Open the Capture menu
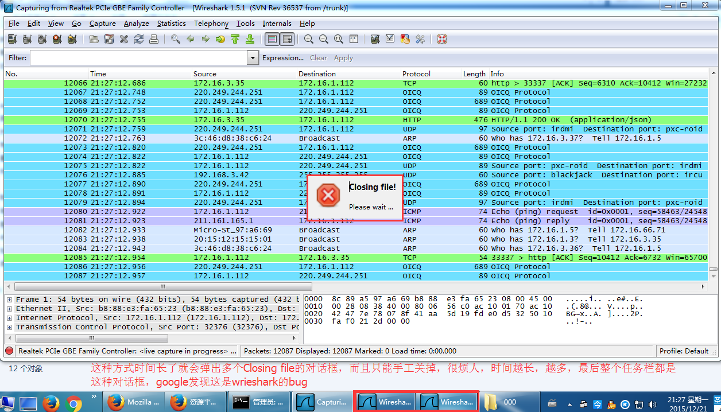The height and width of the screenshot is (412, 721). point(103,24)
